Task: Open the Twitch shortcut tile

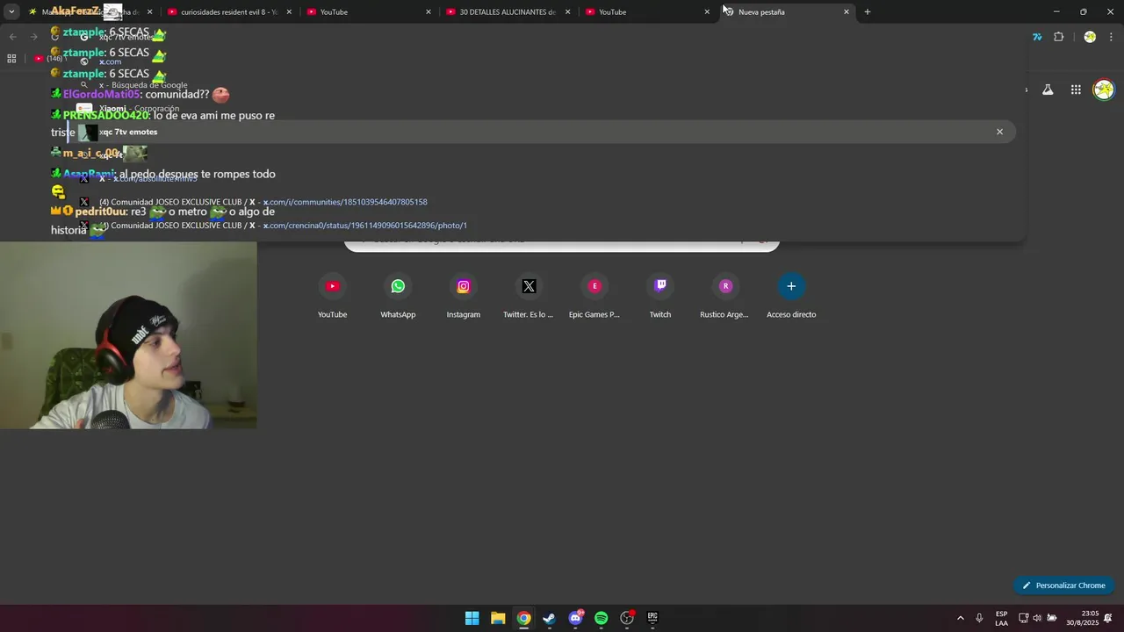Action: coord(660,296)
